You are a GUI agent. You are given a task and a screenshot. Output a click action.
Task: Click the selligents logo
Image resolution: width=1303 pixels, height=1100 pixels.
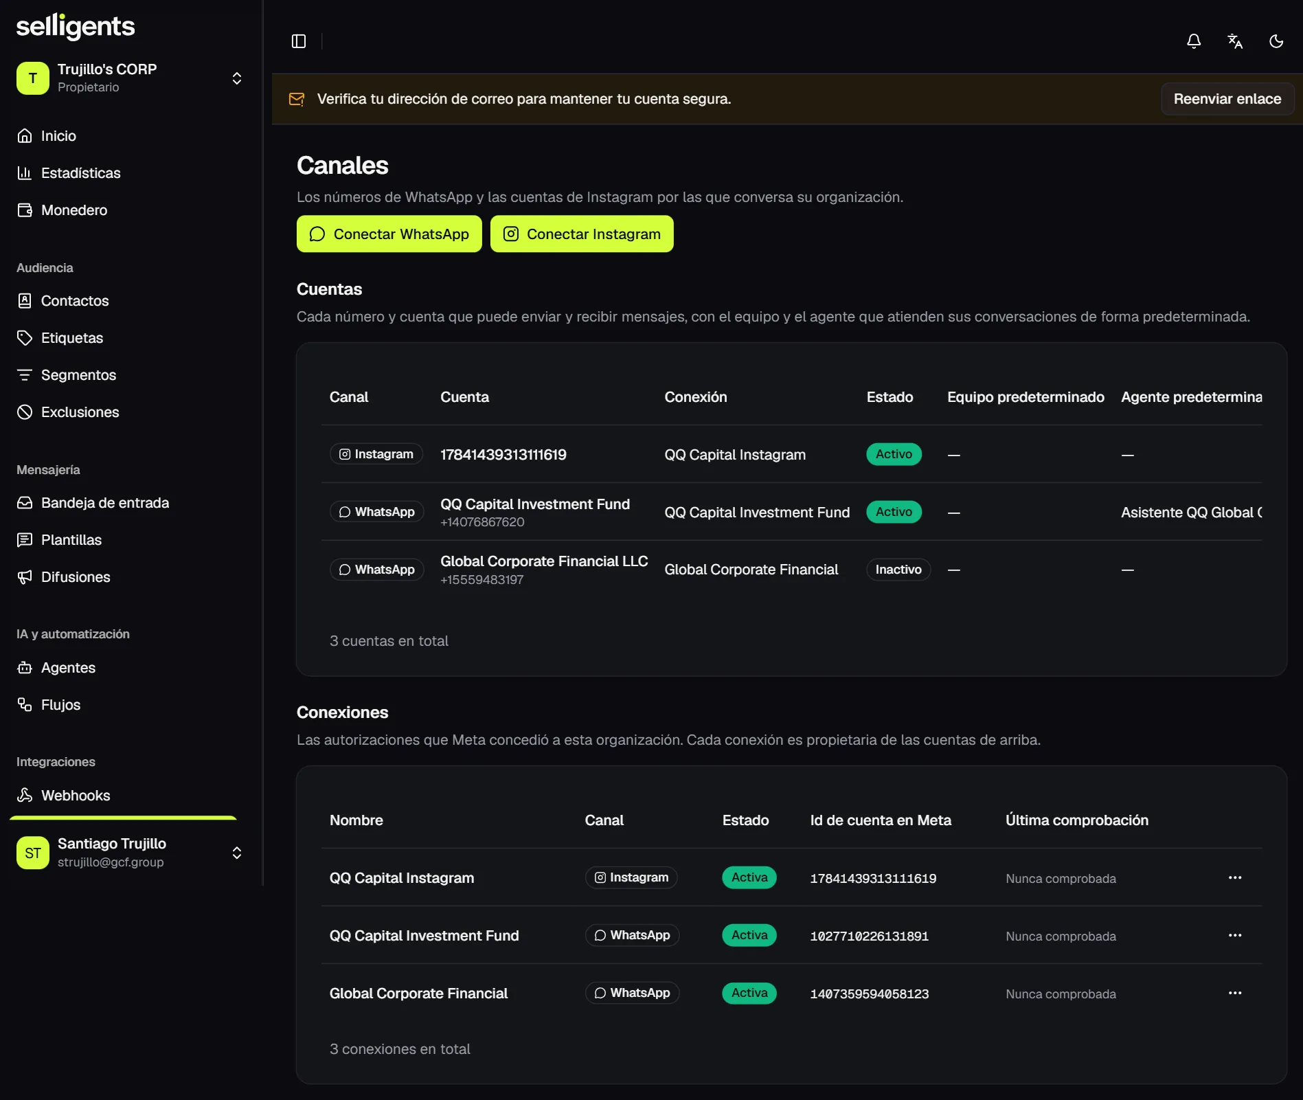click(76, 27)
